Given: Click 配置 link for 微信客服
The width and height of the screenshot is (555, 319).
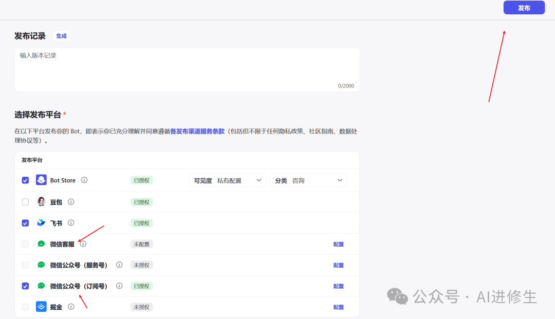Looking at the screenshot, I should pyautogui.click(x=338, y=245).
